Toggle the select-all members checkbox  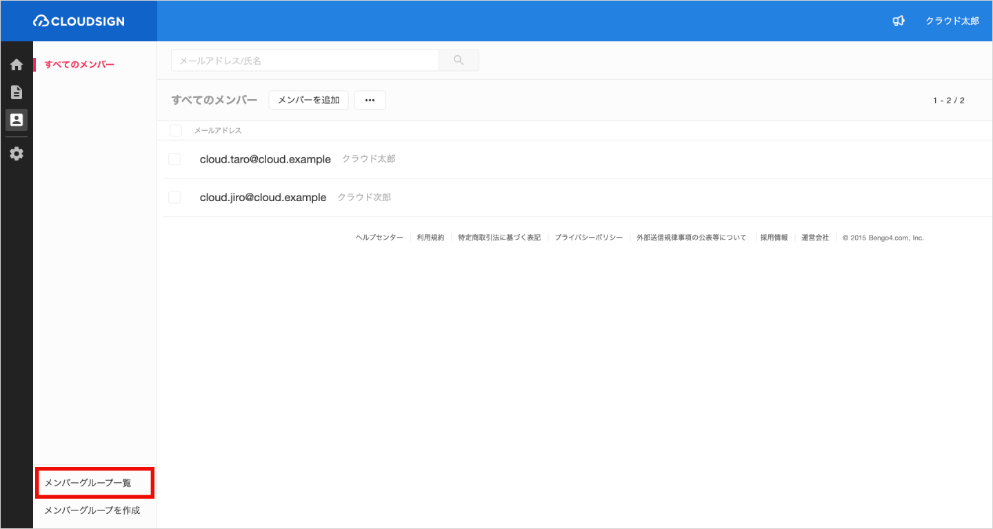pos(176,130)
